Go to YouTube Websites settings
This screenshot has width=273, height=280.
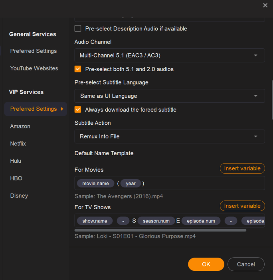click(x=34, y=68)
